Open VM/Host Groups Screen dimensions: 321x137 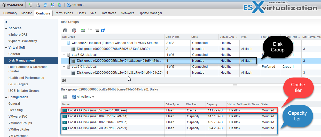20,123
